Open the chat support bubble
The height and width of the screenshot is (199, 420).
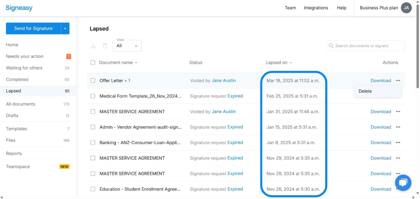pos(403,182)
